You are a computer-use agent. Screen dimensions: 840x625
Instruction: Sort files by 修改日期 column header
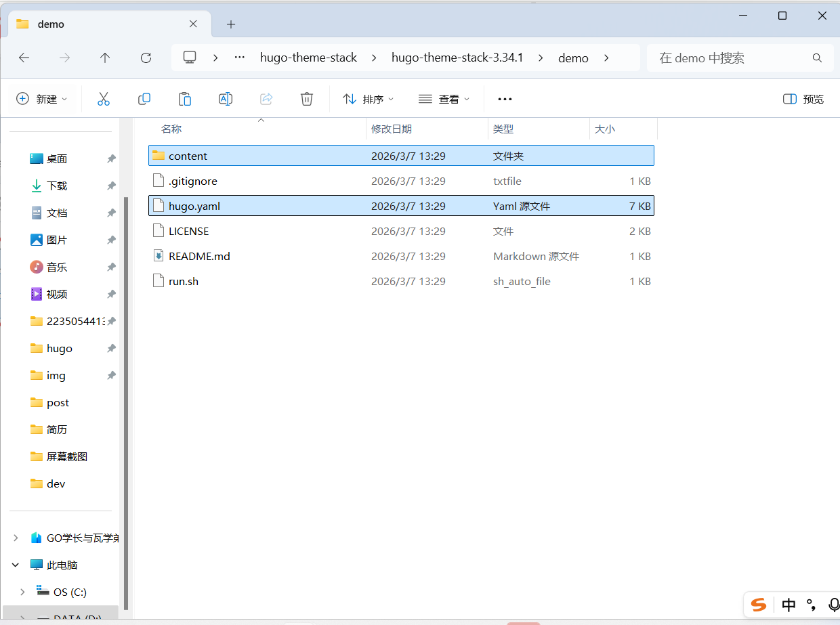point(392,129)
